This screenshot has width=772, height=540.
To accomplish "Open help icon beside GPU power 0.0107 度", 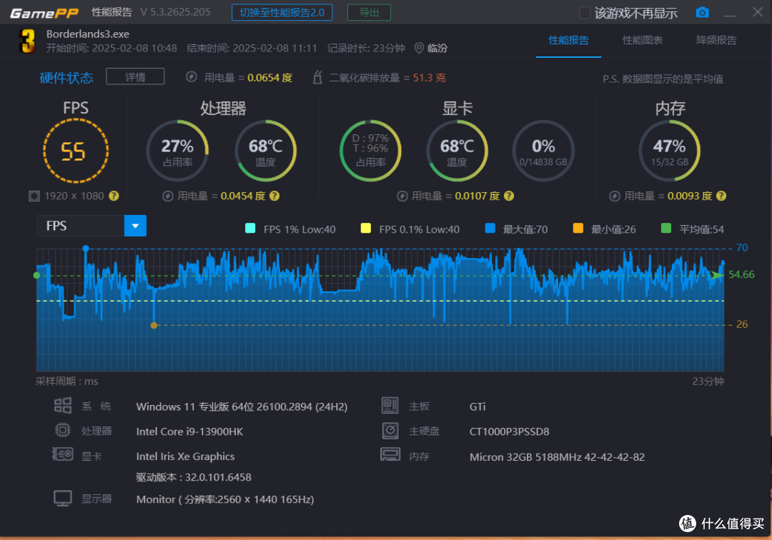I will [509, 196].
